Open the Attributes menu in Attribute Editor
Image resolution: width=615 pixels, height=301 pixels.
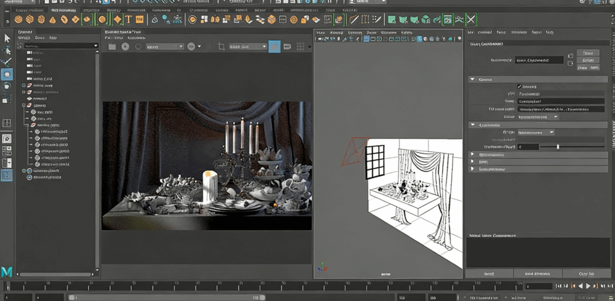[x=520, y=32]
